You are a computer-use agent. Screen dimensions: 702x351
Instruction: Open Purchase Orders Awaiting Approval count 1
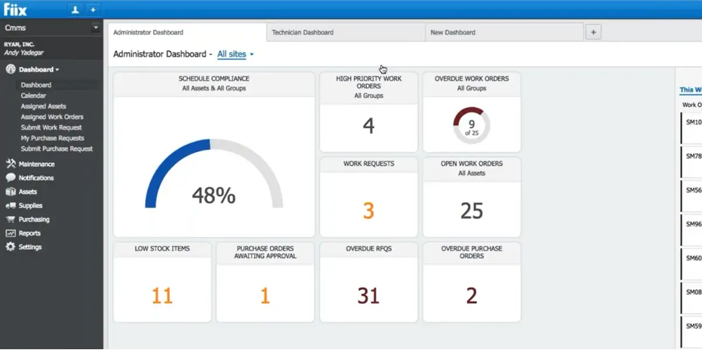pos(265,296)
